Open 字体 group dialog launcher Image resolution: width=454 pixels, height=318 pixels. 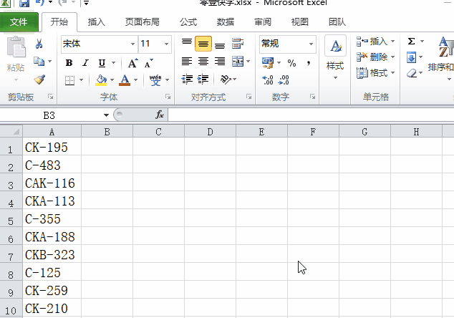[x=168, y=97]
